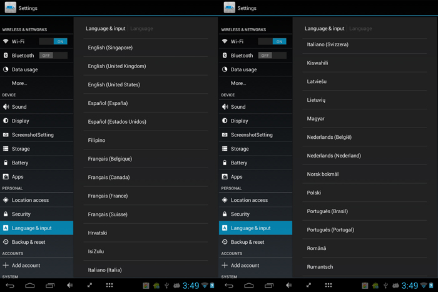The height and width of the screenshot is (292, 438).
Task: Select English (Singapore) language
Action: (146, 48)
